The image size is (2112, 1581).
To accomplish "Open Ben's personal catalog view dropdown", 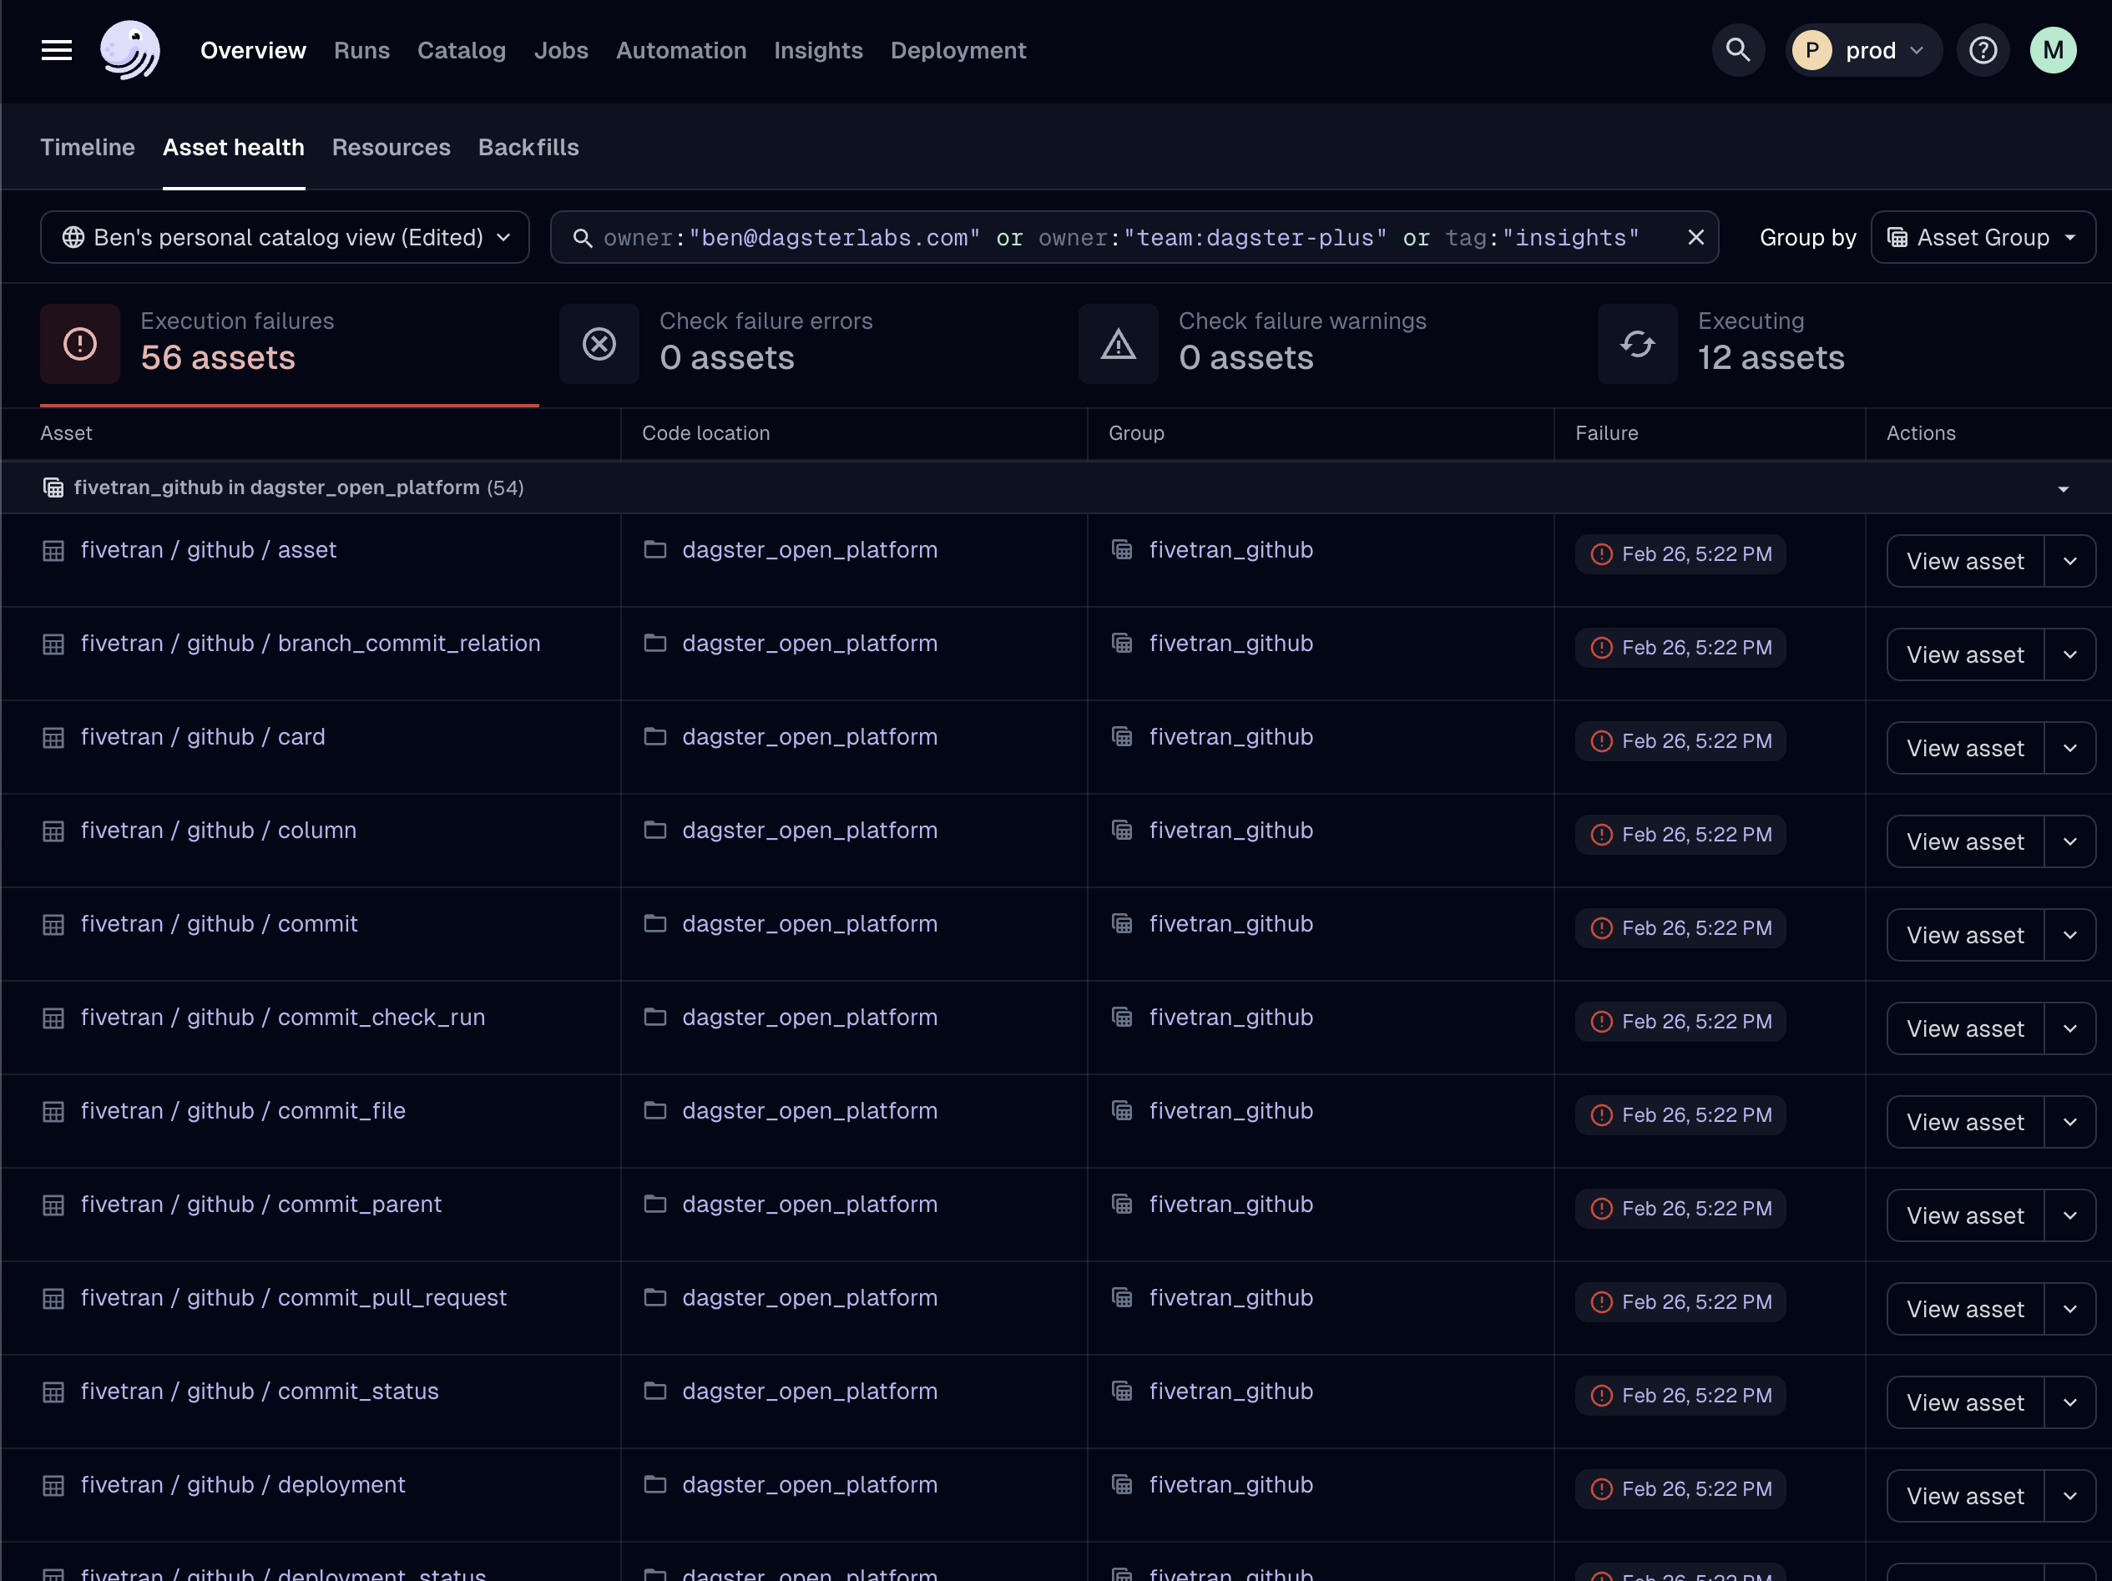I will click(285, 238).
